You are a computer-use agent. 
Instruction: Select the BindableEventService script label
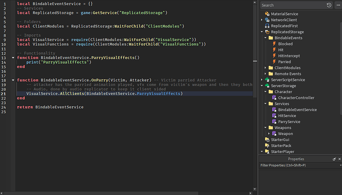297,110
